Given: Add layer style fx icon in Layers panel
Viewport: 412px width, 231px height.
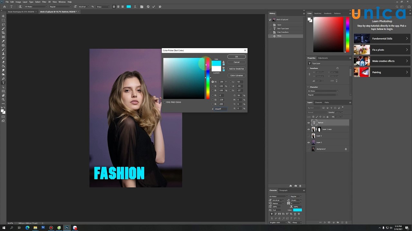Looking at the screenshot, I should click(325, 222).
